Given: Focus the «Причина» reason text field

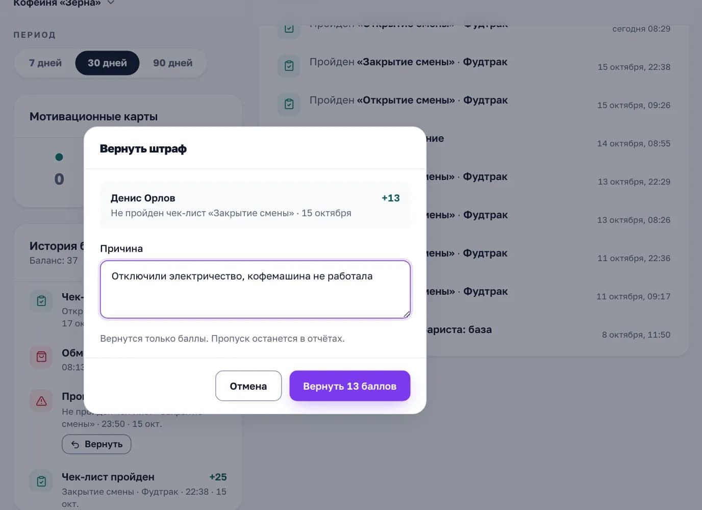Looking at the screenshot, I should (x=255, y=289).
